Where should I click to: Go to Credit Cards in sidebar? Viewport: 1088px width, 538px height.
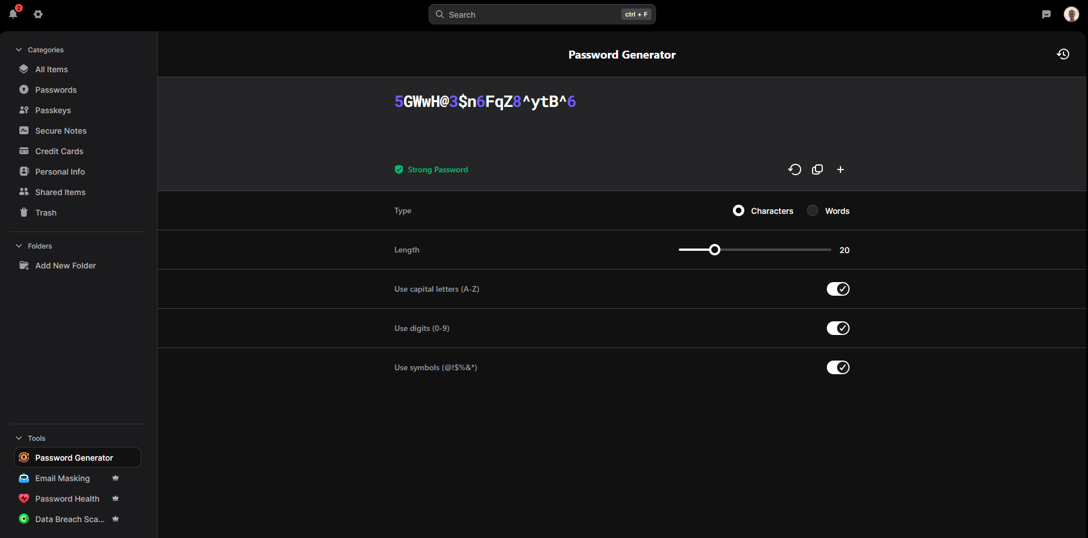pos(59,151)
